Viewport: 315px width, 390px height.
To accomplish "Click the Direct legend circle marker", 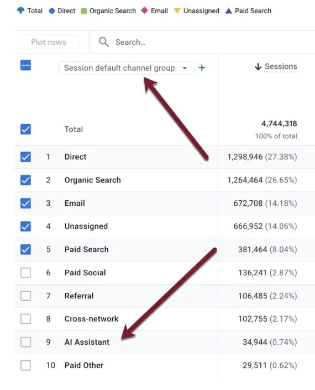I will (x=52, y=11).
